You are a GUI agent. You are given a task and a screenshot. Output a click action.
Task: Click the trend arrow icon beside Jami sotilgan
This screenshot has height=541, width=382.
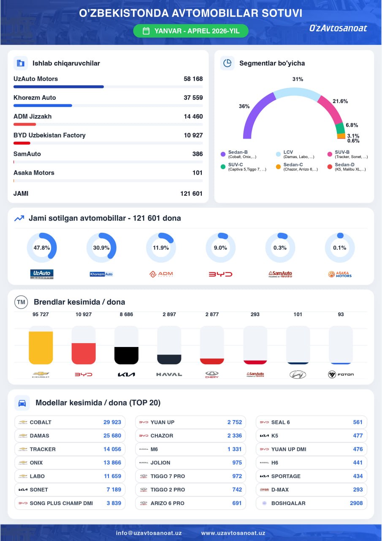coord(19,219)
